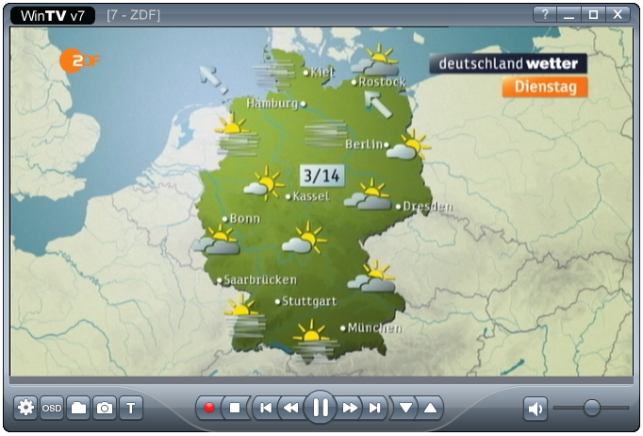Image resolution: width=643 pixels, height=436 pixels.
Task: Skip to the beginning of playback
Action: [266, 408]
